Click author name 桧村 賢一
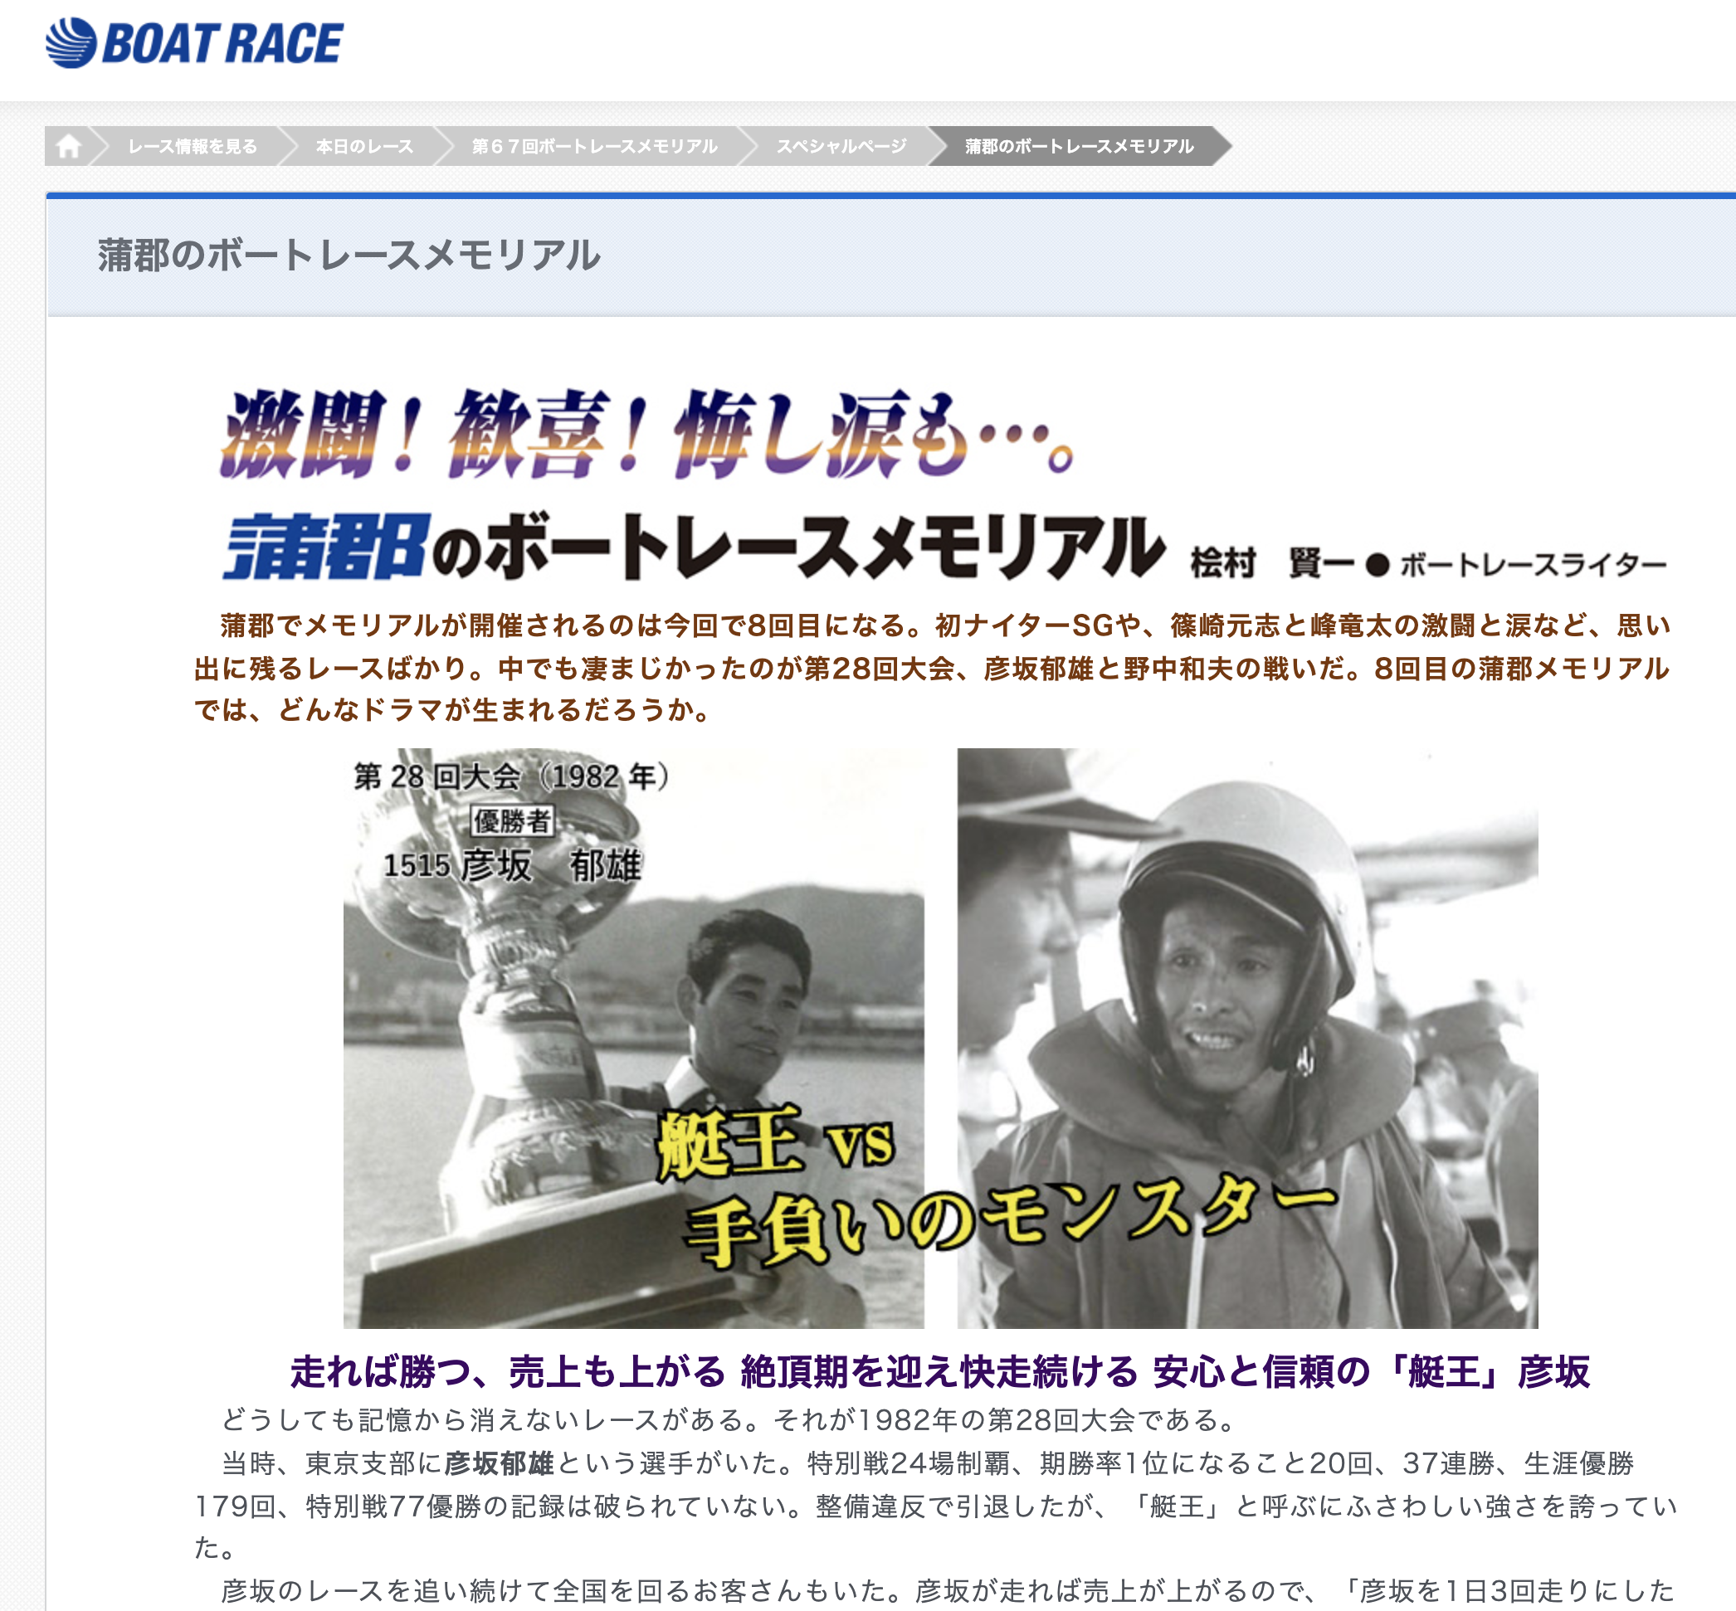This screenshot has height=1611, width=1736. tap(1272, 564)
